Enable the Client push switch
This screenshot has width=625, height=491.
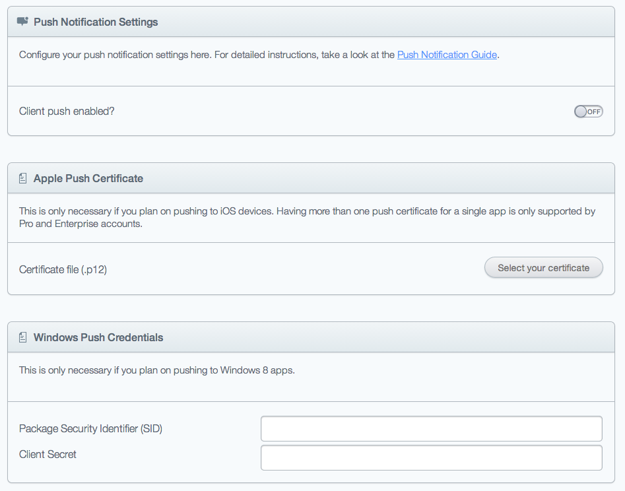[588, 112]
